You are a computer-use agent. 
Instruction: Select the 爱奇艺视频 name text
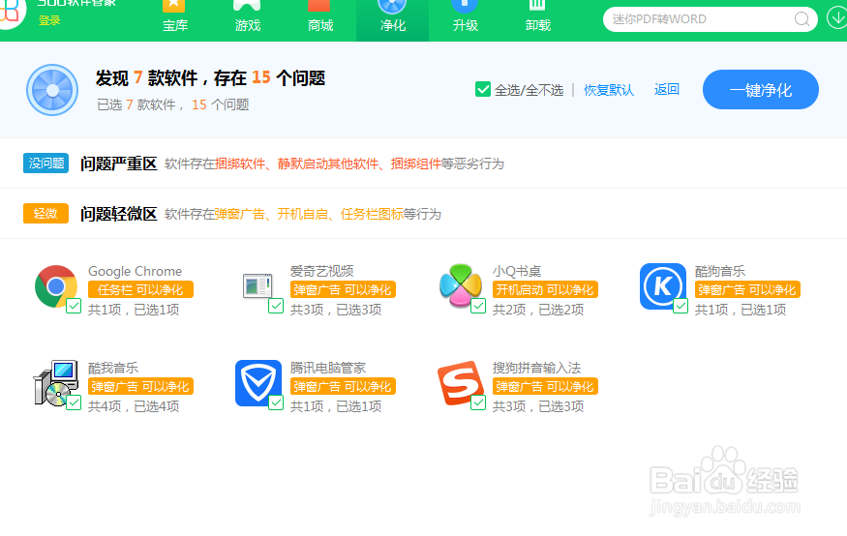[x=322, y=271]
